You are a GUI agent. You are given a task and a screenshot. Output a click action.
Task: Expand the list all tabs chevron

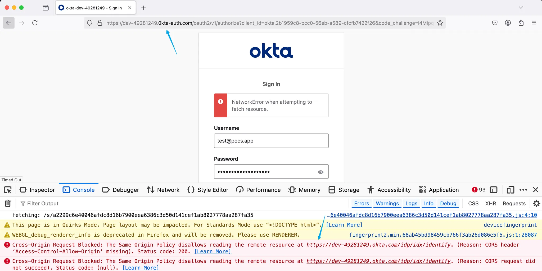521,7
